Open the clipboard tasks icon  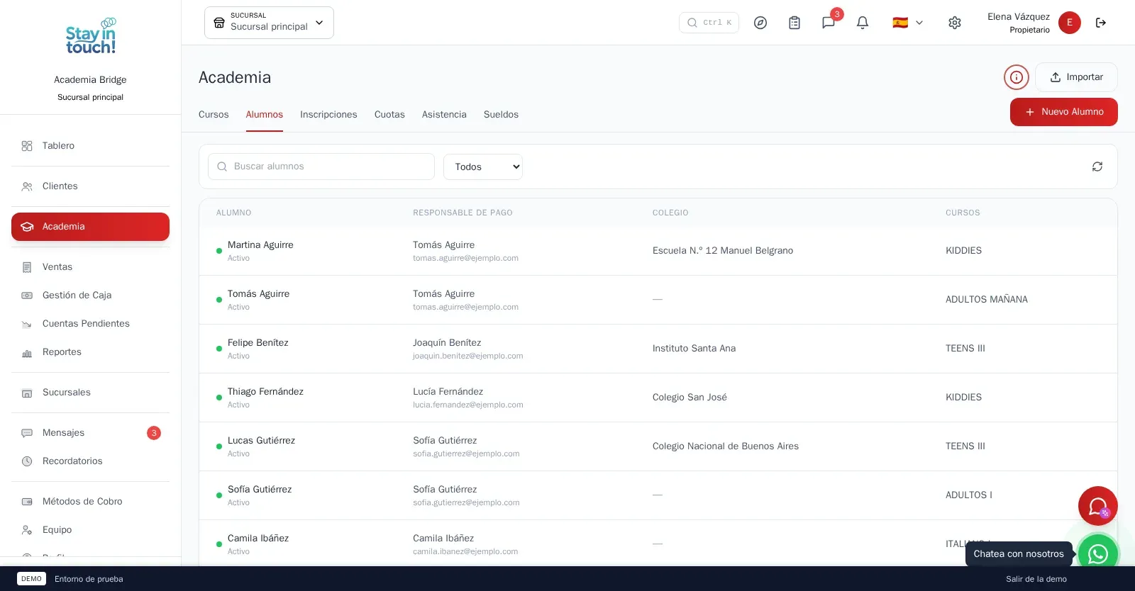(794, 23)
